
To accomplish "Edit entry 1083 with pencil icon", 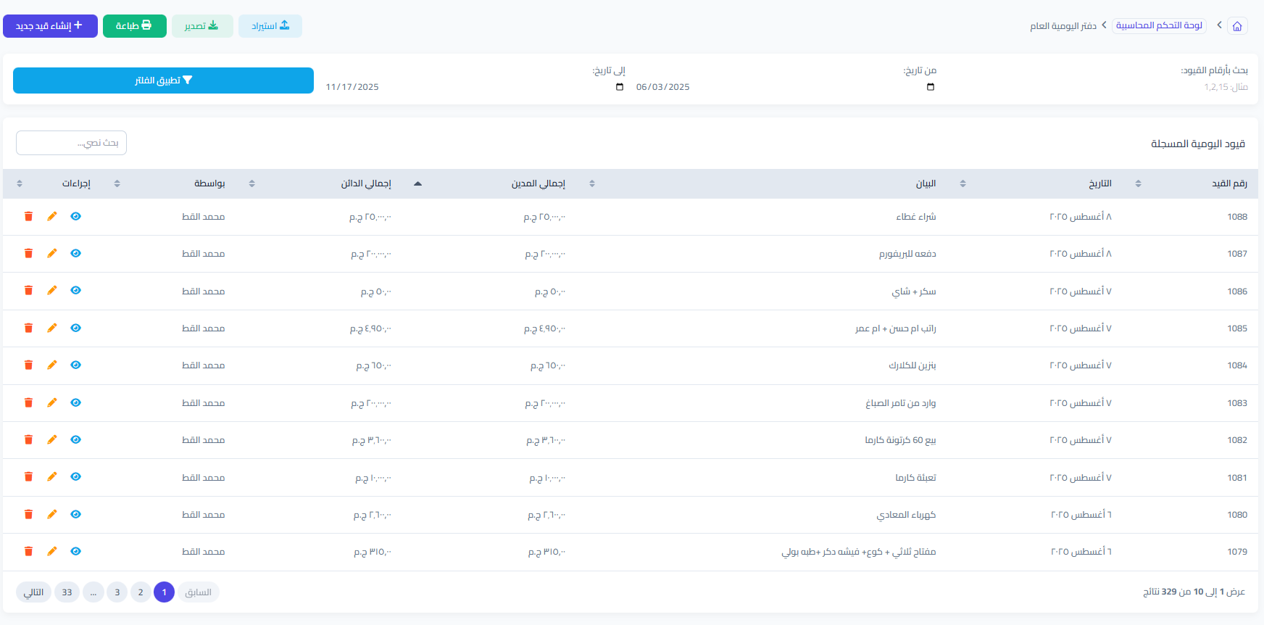I will pyautogui.click(x=52, y=402).
